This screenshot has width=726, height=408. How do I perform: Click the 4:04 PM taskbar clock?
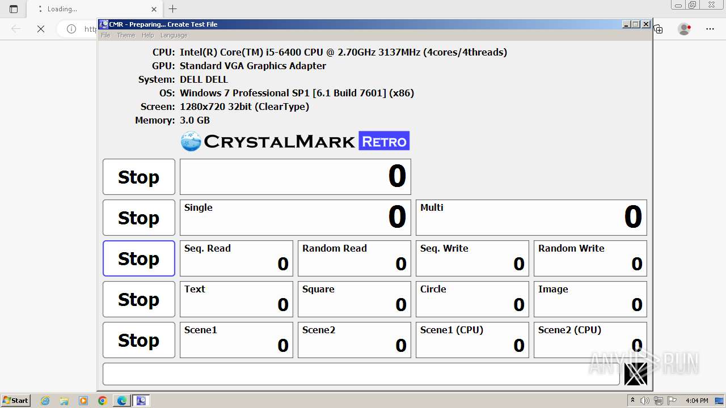[697, 401]
